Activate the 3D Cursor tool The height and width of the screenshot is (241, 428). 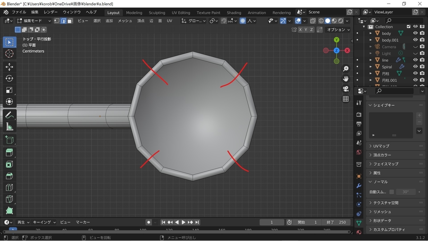coord(9,54)
